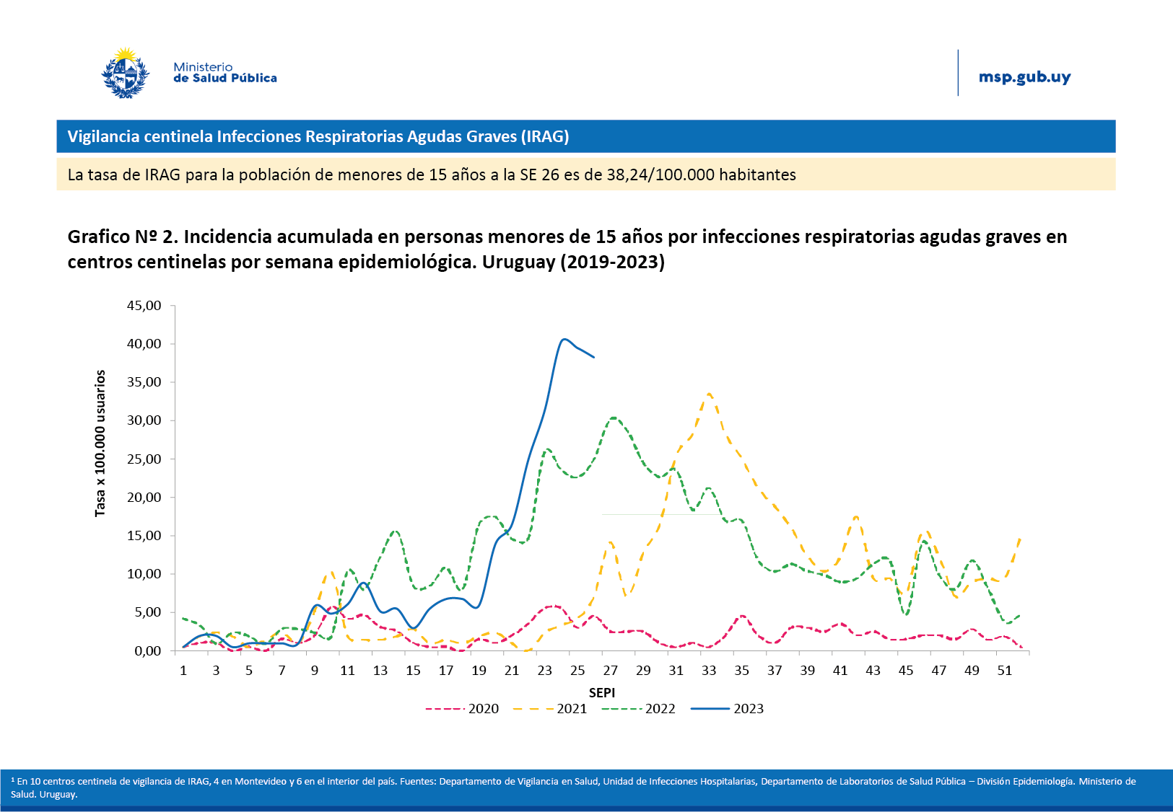Click the peak of the blue 2023 line

[x=564, y=339]
